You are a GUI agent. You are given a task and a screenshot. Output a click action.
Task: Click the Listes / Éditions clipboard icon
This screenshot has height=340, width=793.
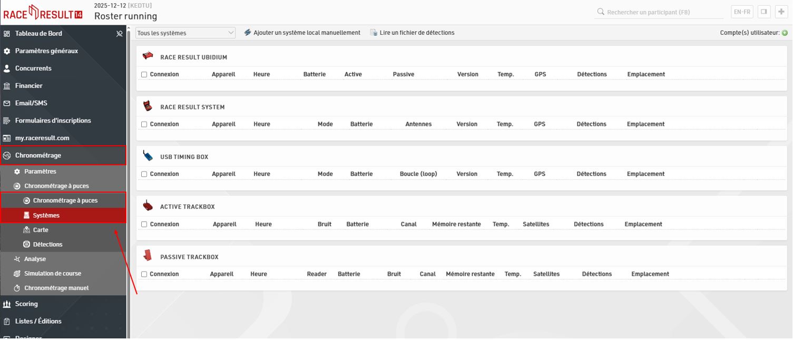coord(7,321)
